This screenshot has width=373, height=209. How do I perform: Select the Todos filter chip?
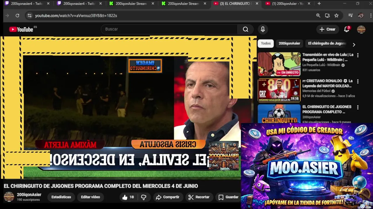pyautogui.click(x=266, y=44)
